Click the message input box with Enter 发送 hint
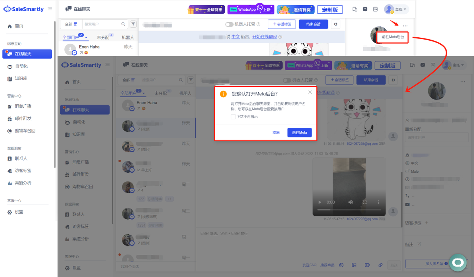 (299, 244)
